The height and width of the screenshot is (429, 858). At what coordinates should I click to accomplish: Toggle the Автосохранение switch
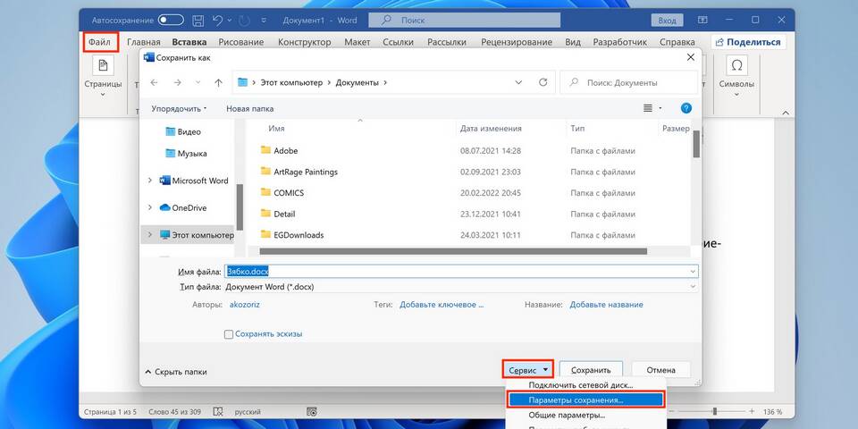pyautogui.click(x=171, y=21)
